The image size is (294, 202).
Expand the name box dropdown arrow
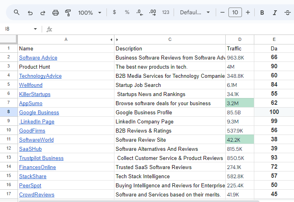[35, 29]
